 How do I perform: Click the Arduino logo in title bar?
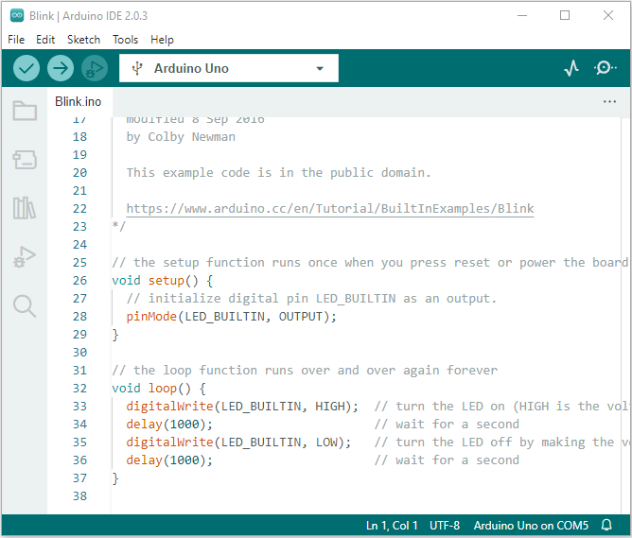[17, 15]
